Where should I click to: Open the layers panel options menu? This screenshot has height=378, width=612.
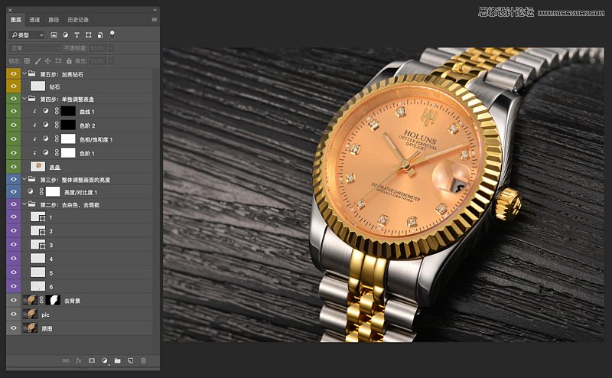click(x=154, y=20)
